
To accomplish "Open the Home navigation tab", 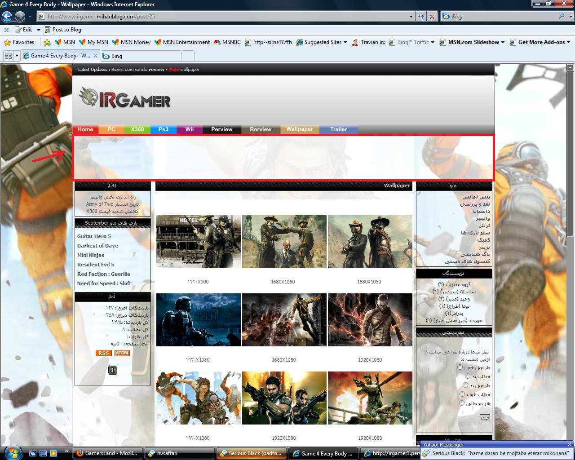I will coord(85,129).
